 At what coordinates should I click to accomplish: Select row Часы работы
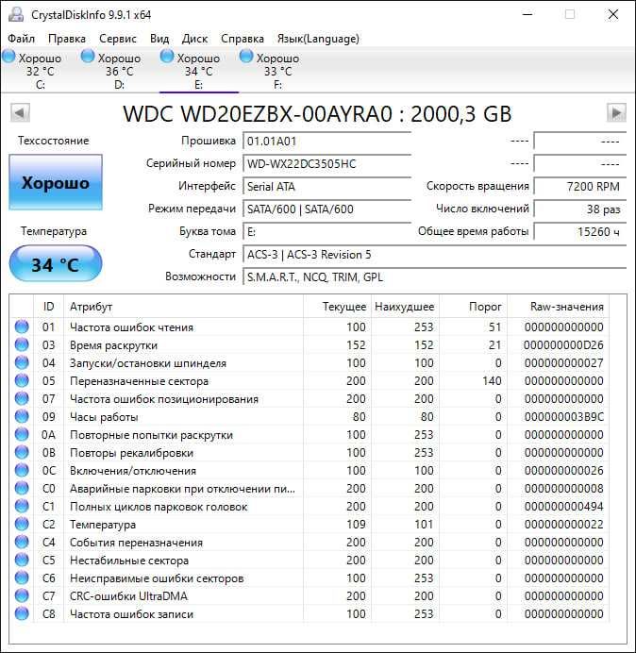(x=310, y=416)
